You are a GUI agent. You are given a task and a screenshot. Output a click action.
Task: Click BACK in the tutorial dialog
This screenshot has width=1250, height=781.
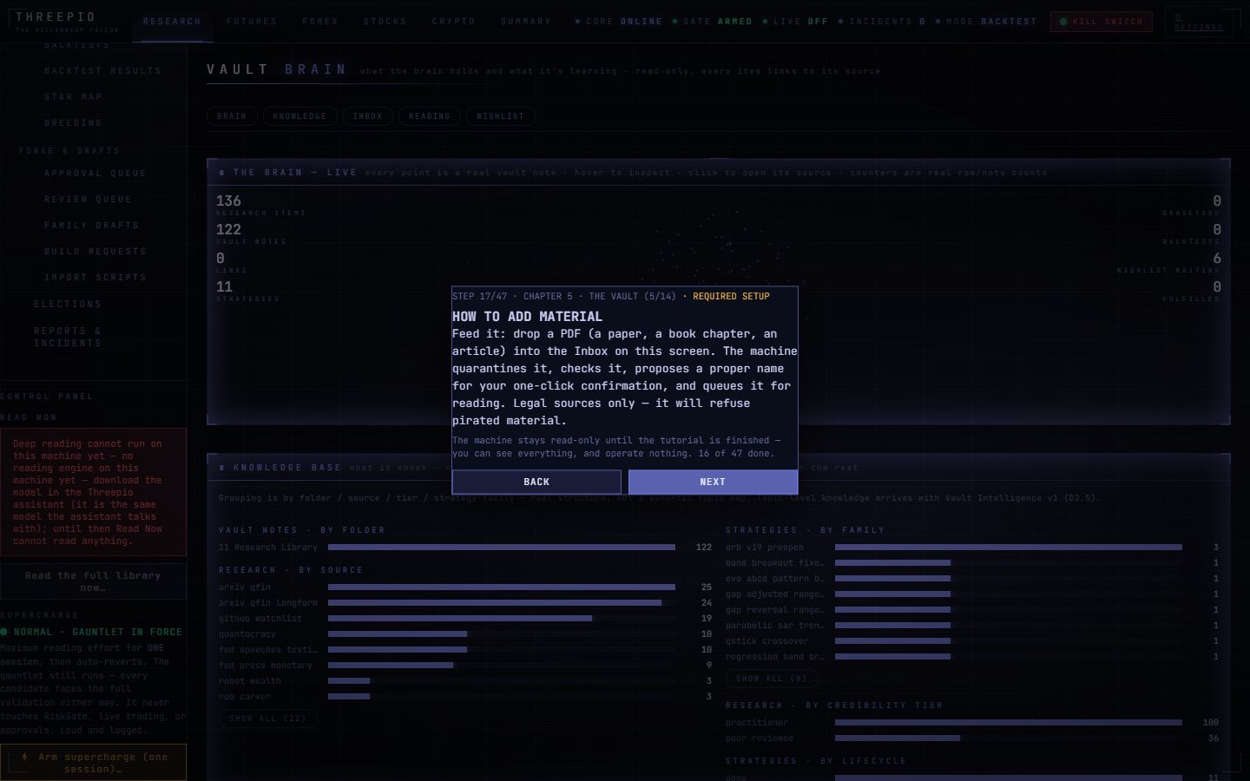(x=536, y=482)
